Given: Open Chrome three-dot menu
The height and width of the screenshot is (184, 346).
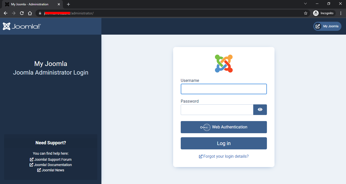Looking at the screenshot, I should [x=341, y=13].
